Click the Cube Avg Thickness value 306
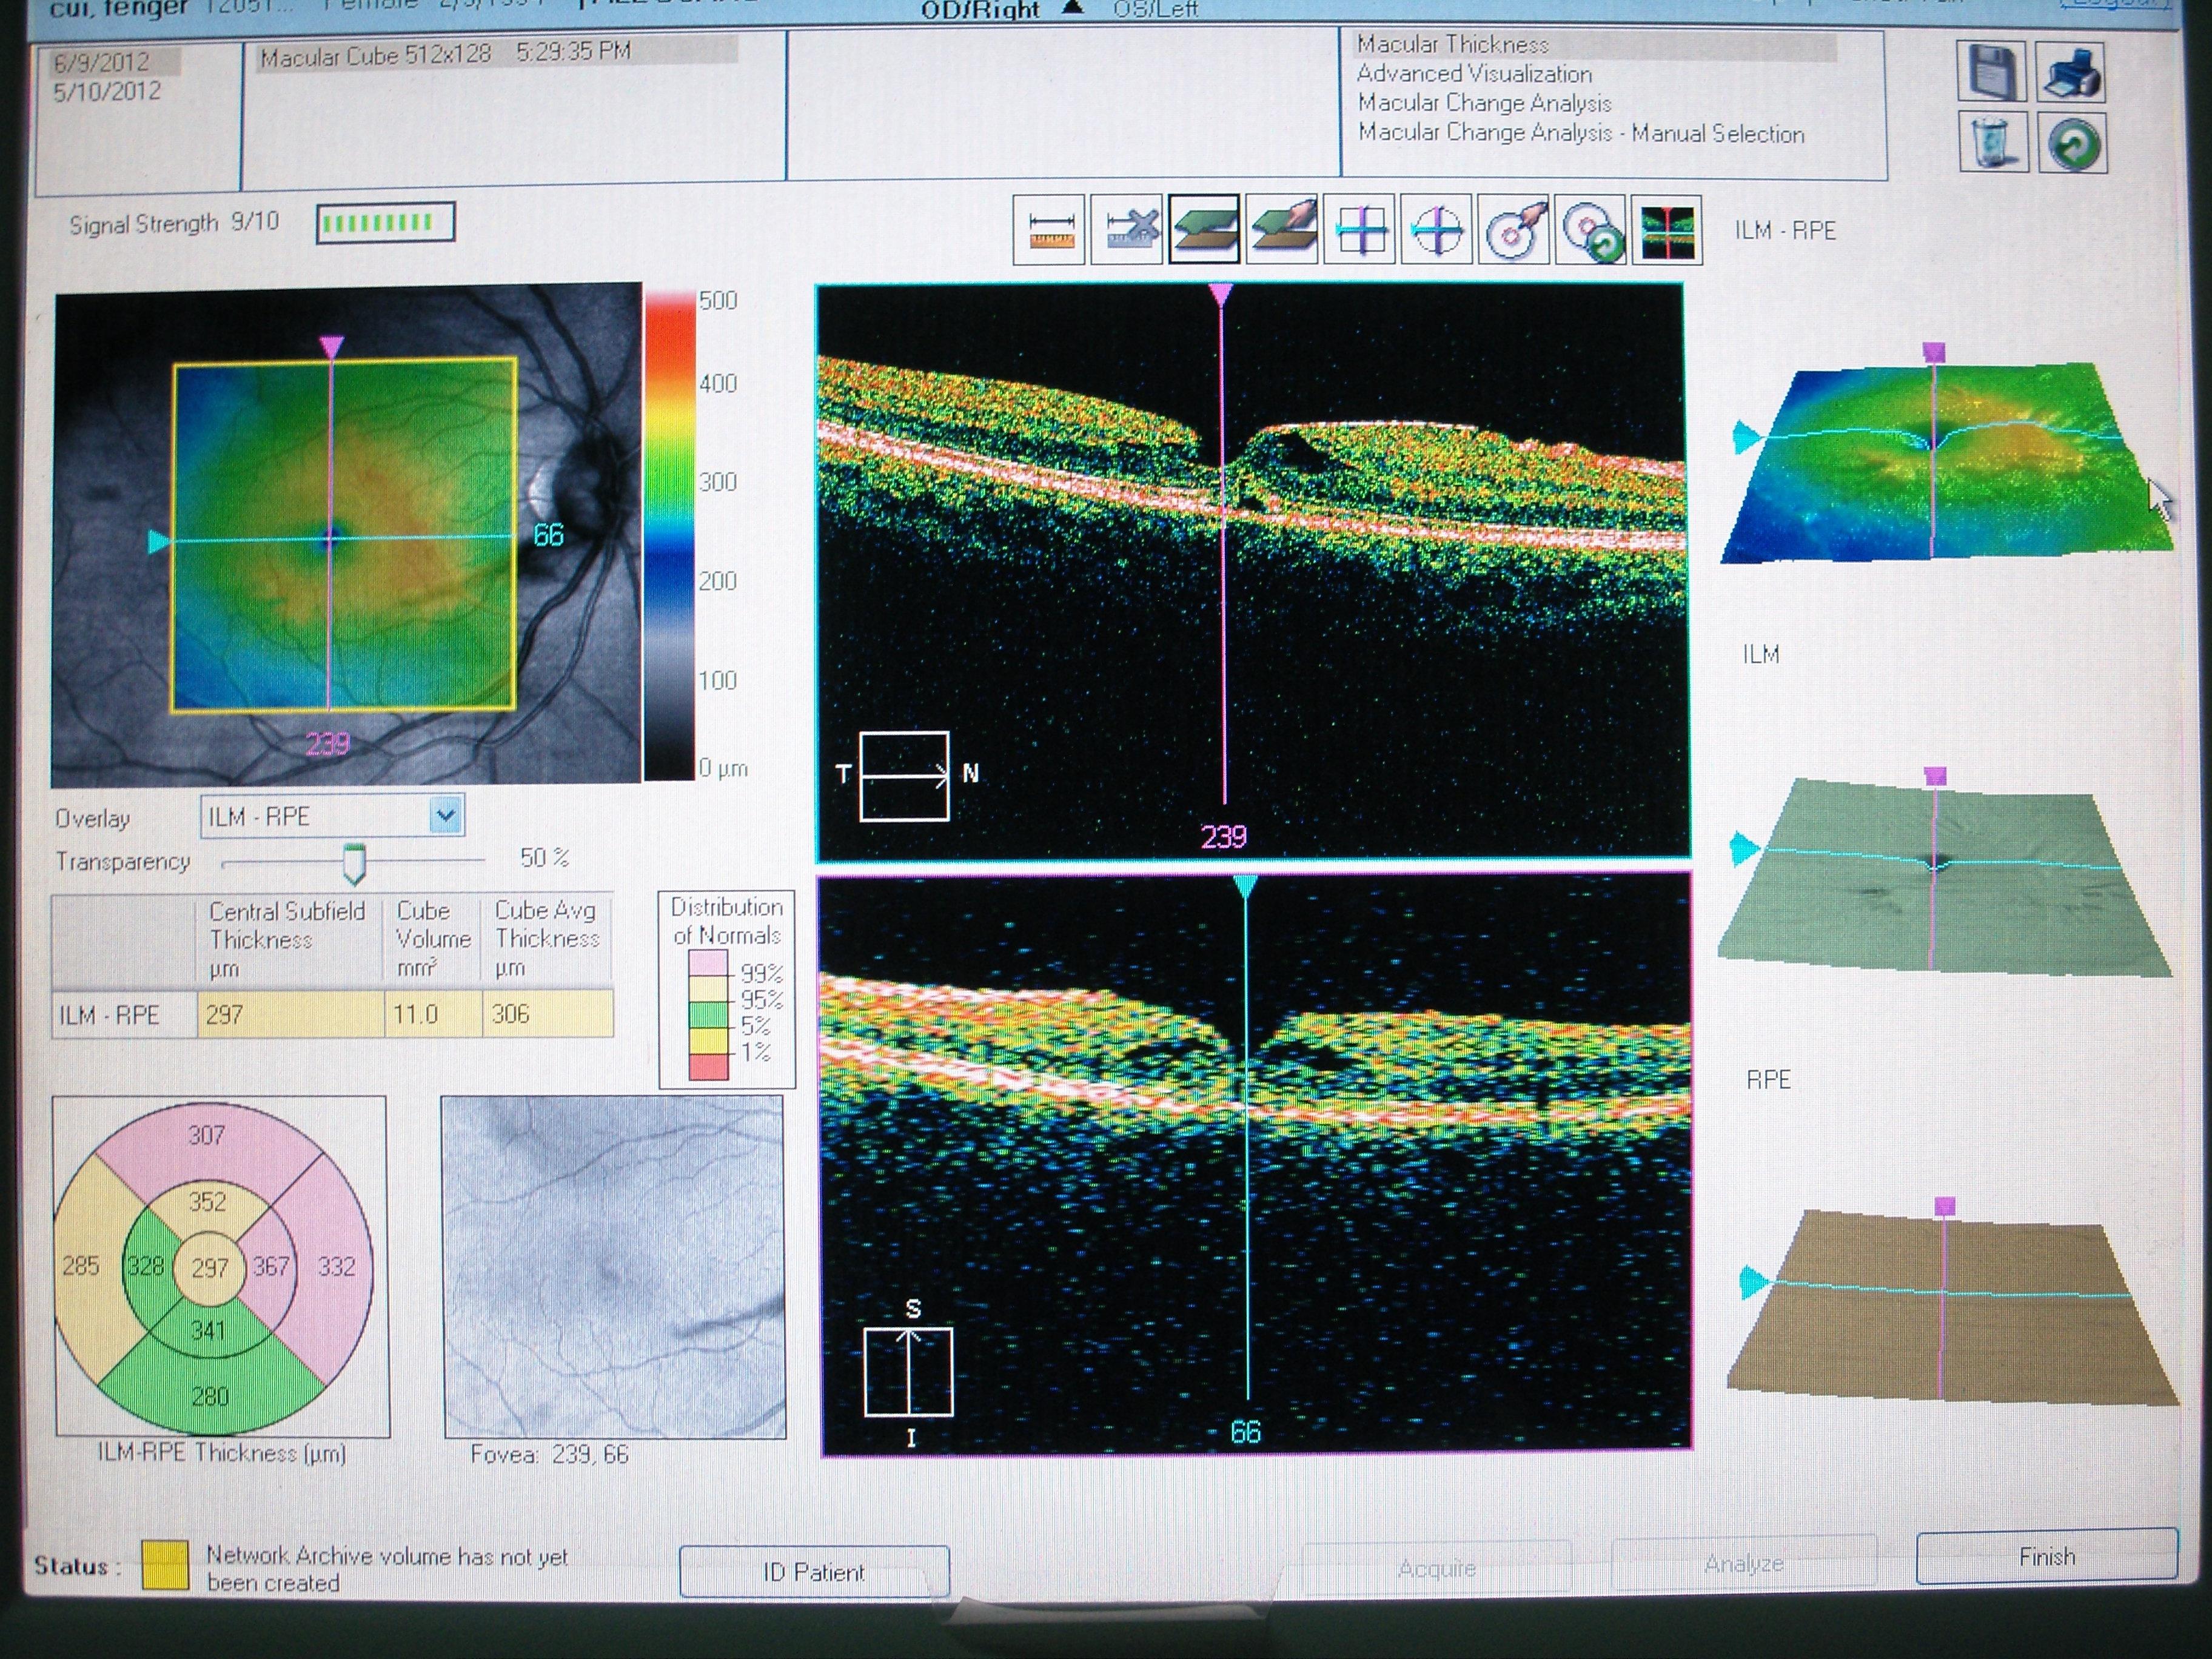Viewport: 2212px width, 1659px height. (548, 1014)
